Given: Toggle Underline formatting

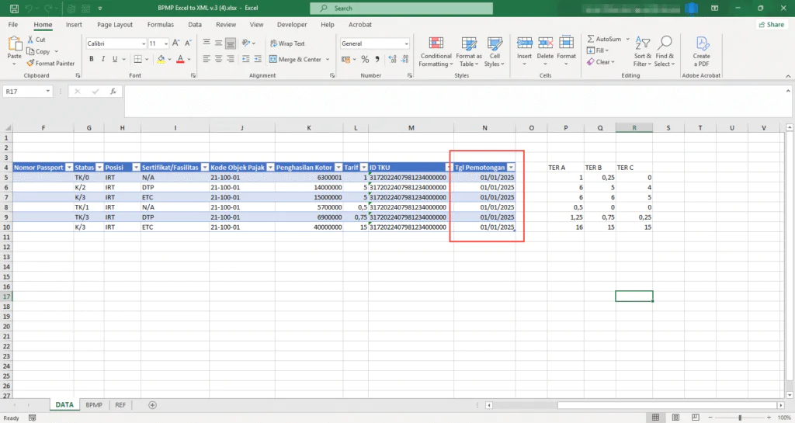Looking at the screenshot, I should (x=115, y=59).
